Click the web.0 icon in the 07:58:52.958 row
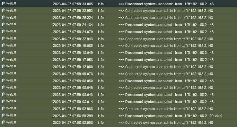The image size is (237, 127). (3, 122)
